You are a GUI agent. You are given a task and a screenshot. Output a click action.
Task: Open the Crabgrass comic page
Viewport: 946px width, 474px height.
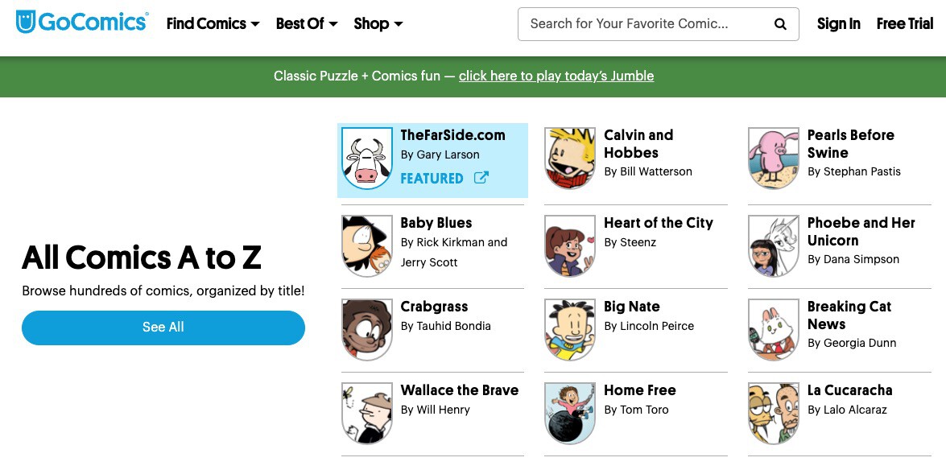434,307
